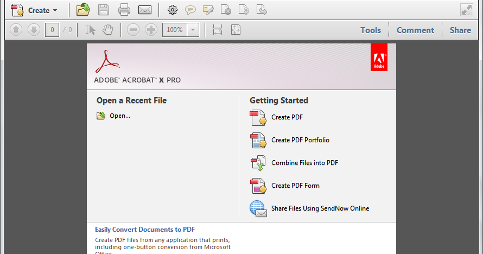This screenshot has height=254, width=483.
Task: Click the SendNow globe envelope icon
Action: coord(258,209)
